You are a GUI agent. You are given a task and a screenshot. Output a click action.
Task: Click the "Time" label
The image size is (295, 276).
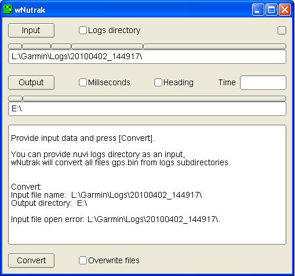227,82
